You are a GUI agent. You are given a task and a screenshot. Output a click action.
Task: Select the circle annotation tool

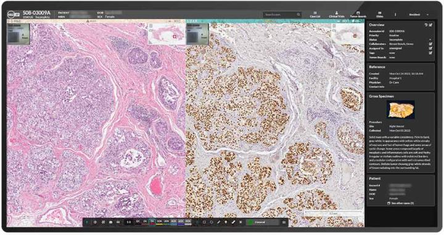point(212,222)
